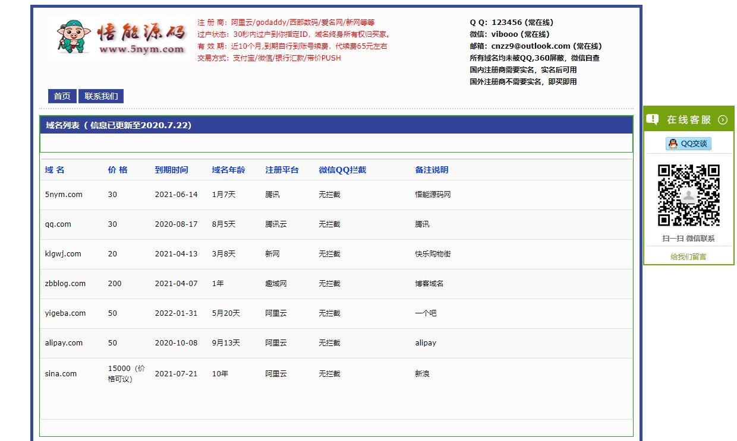Click domain age 10年
This screenshot has width=737, height=441.
[x=220, y=374]
